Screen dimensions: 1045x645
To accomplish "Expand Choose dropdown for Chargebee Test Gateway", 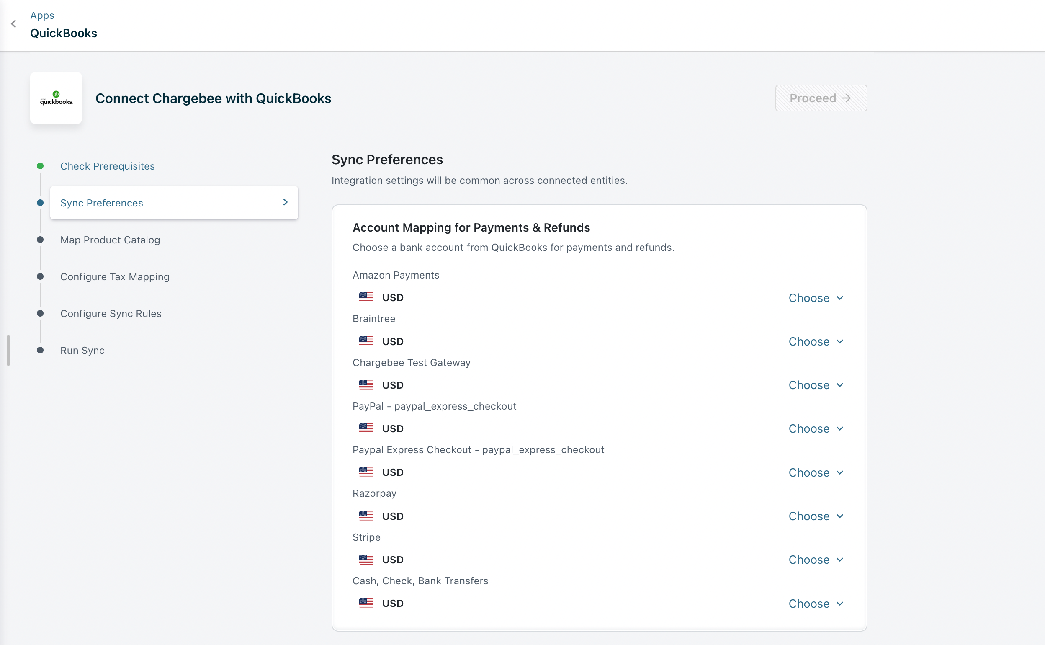I will click(815, 385).
